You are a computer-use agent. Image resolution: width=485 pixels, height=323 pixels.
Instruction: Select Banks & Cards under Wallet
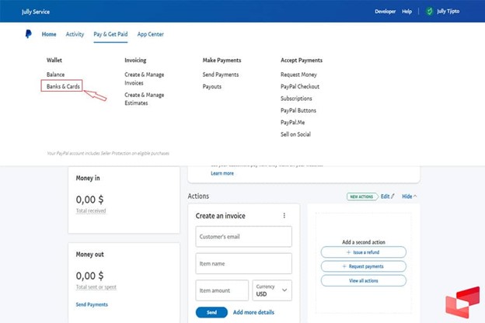(x=61, y=86)
